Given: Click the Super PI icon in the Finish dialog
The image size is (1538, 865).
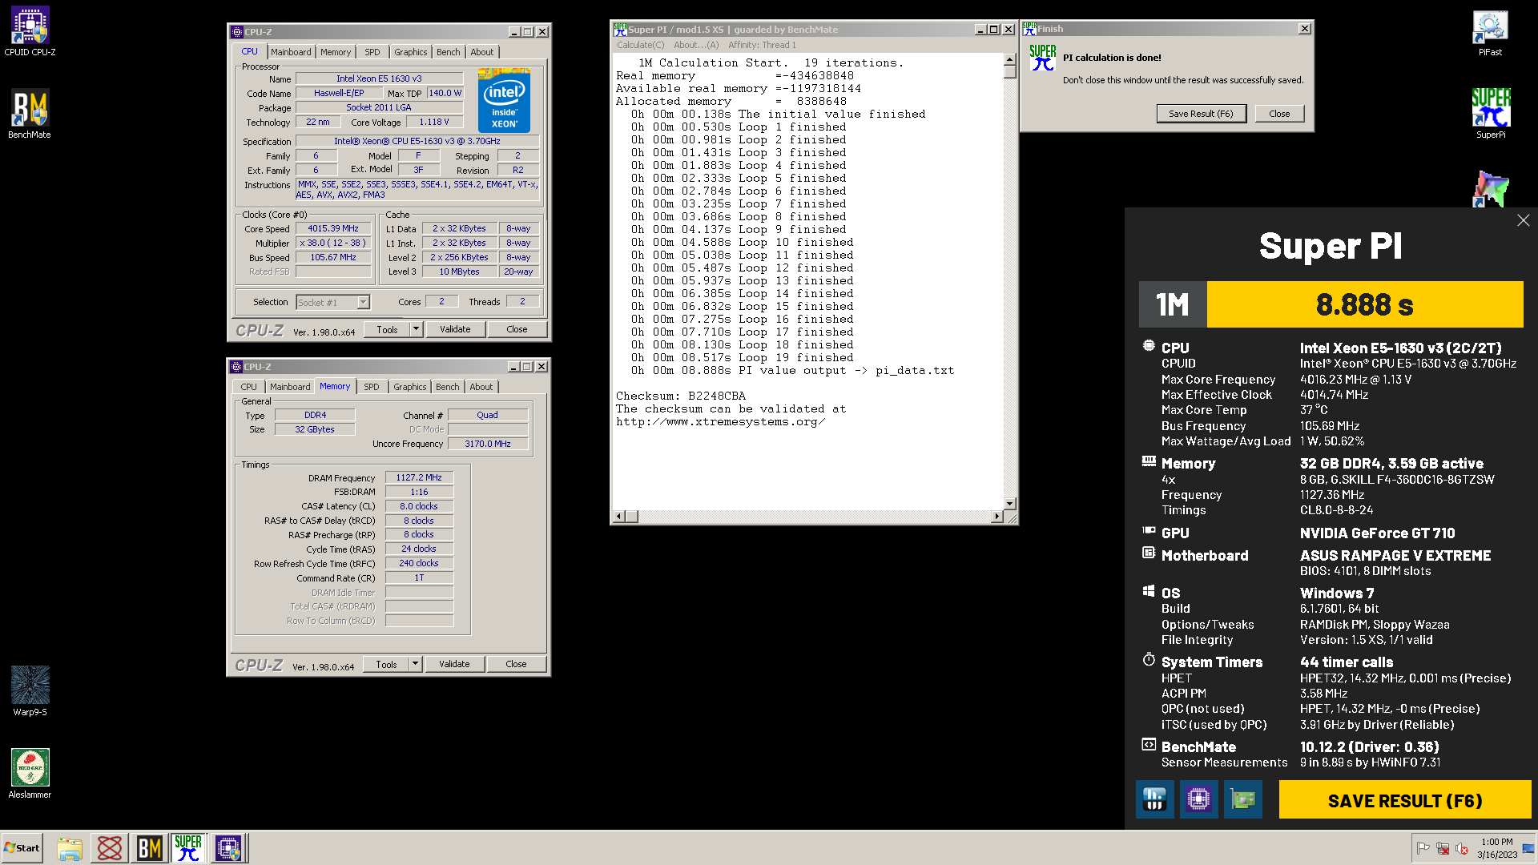Looking at the screenshot, I should (x=1042, y=58).
